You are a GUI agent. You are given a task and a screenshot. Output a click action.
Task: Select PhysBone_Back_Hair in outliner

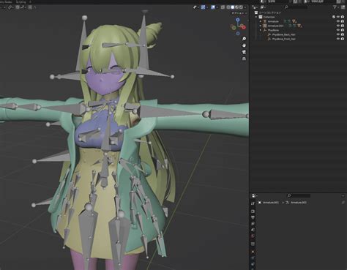(x=284, y=34)
